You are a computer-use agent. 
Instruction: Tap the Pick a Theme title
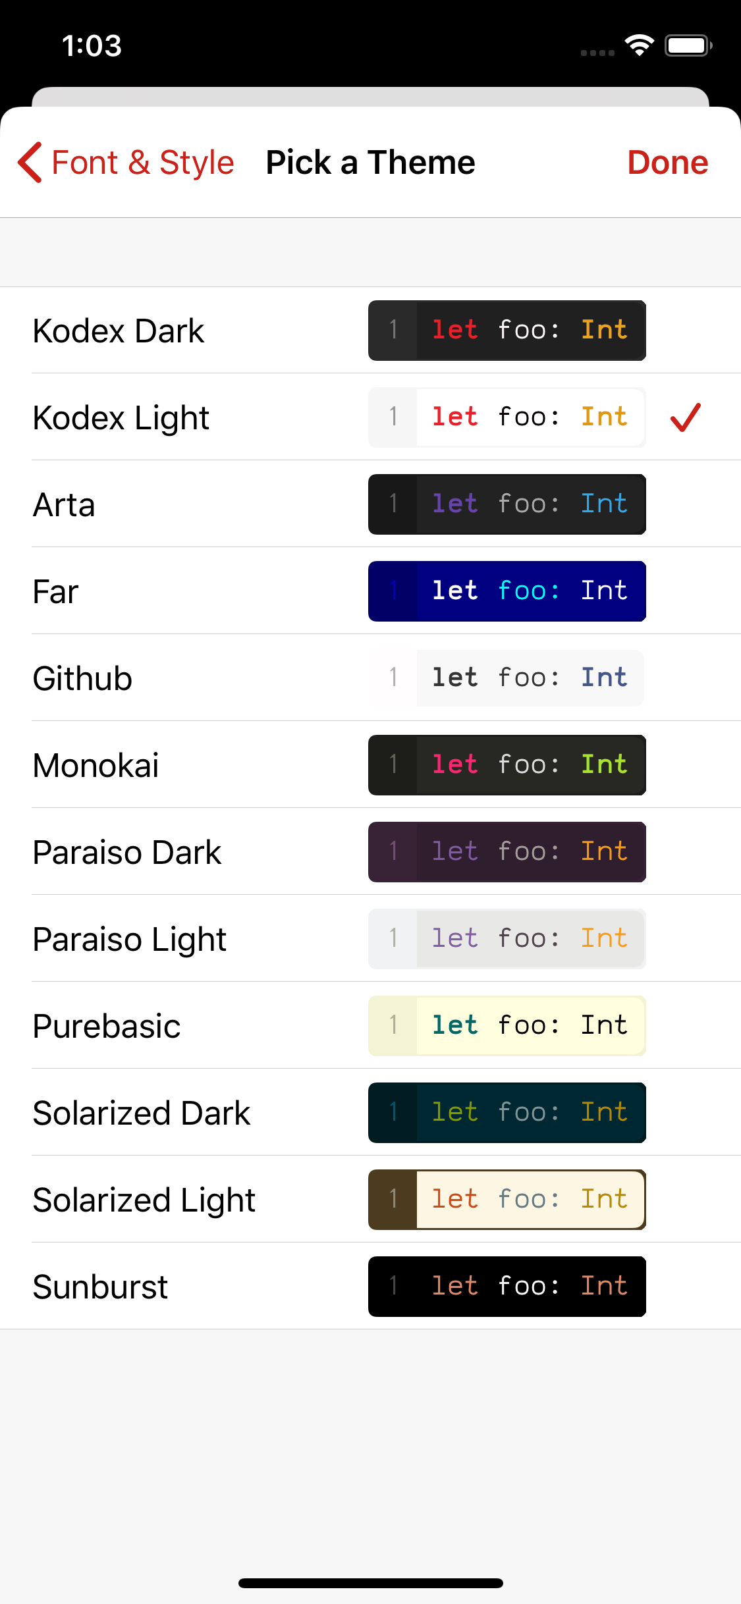point(370,162)
